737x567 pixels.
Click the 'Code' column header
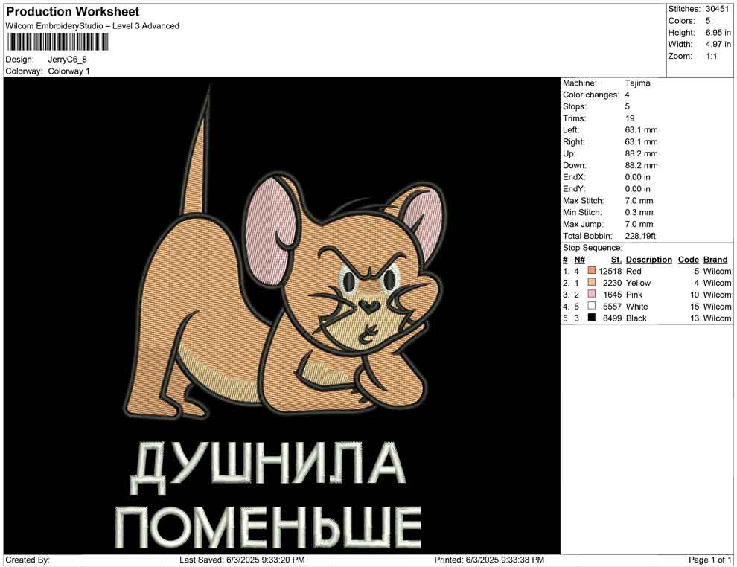689,260
